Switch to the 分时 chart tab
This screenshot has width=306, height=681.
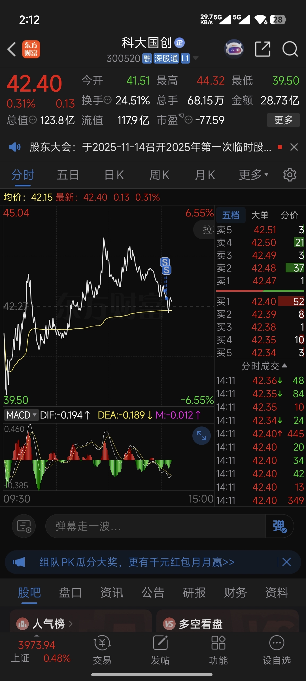23,175
